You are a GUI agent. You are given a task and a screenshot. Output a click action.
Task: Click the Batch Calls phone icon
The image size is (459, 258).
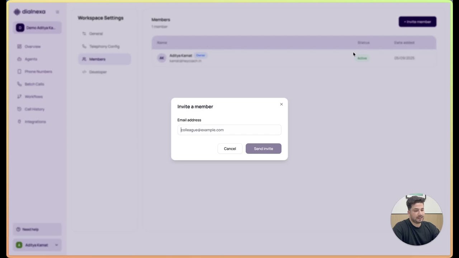click(x=19, y=84)
